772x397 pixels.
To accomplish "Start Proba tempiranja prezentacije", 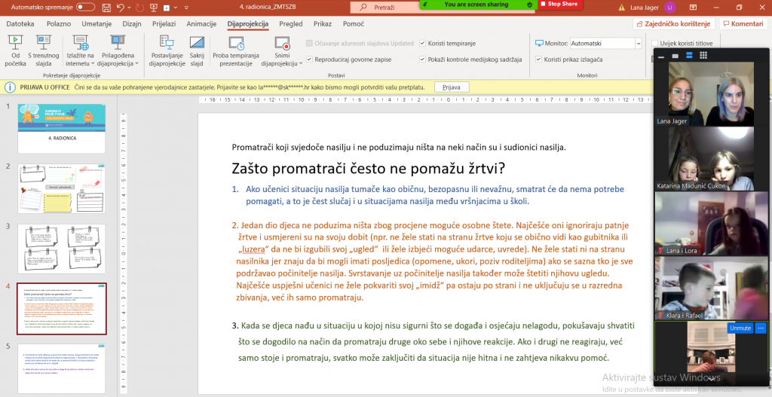I will [236, 44].
